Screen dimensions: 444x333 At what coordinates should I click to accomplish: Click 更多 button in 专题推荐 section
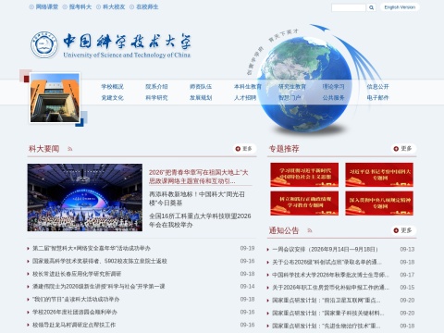point(403,149)
